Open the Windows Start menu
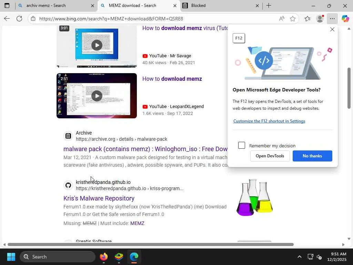 pos(11,257)
